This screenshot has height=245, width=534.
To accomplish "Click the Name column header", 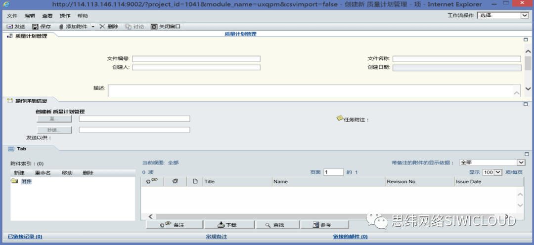I will pyautogui.click(x=329, y=182).
